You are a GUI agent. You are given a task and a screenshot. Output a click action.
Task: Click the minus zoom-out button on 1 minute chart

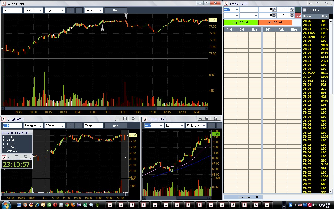click(x=79, y=10)
